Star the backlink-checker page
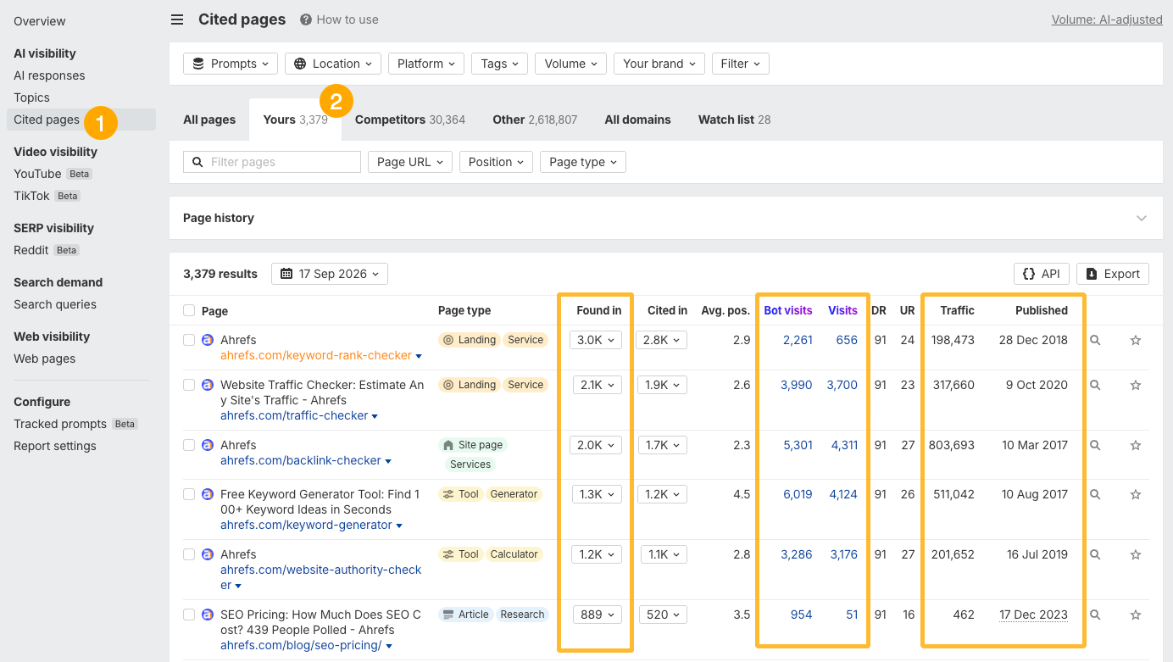This screenshot has height=662, width=1173. (x=1136, y=445)
